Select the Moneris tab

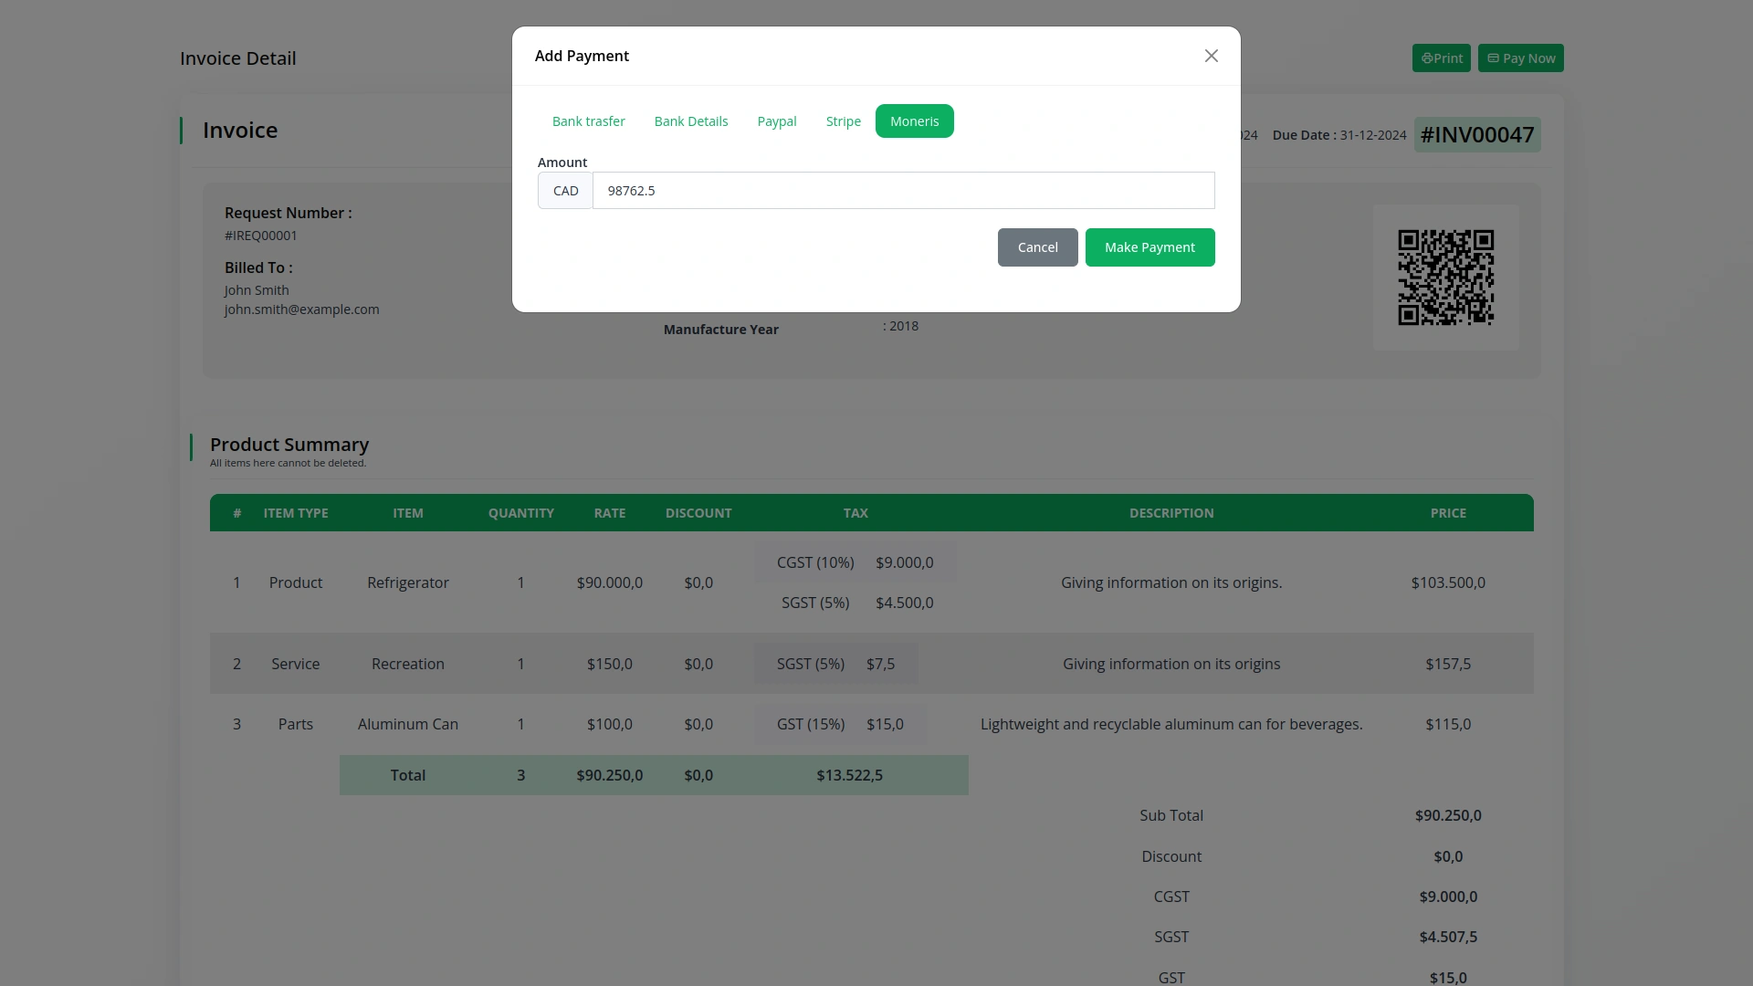click(914, 121)
